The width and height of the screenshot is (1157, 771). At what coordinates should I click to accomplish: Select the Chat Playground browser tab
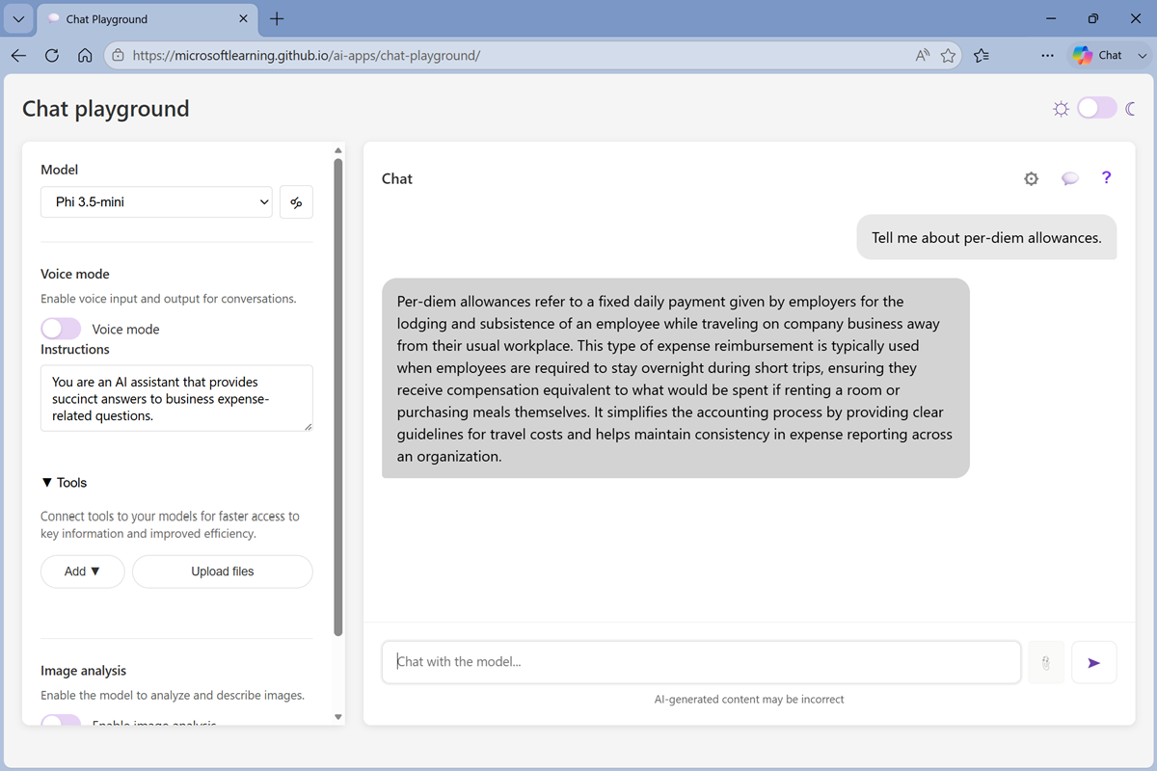point(147,18)
